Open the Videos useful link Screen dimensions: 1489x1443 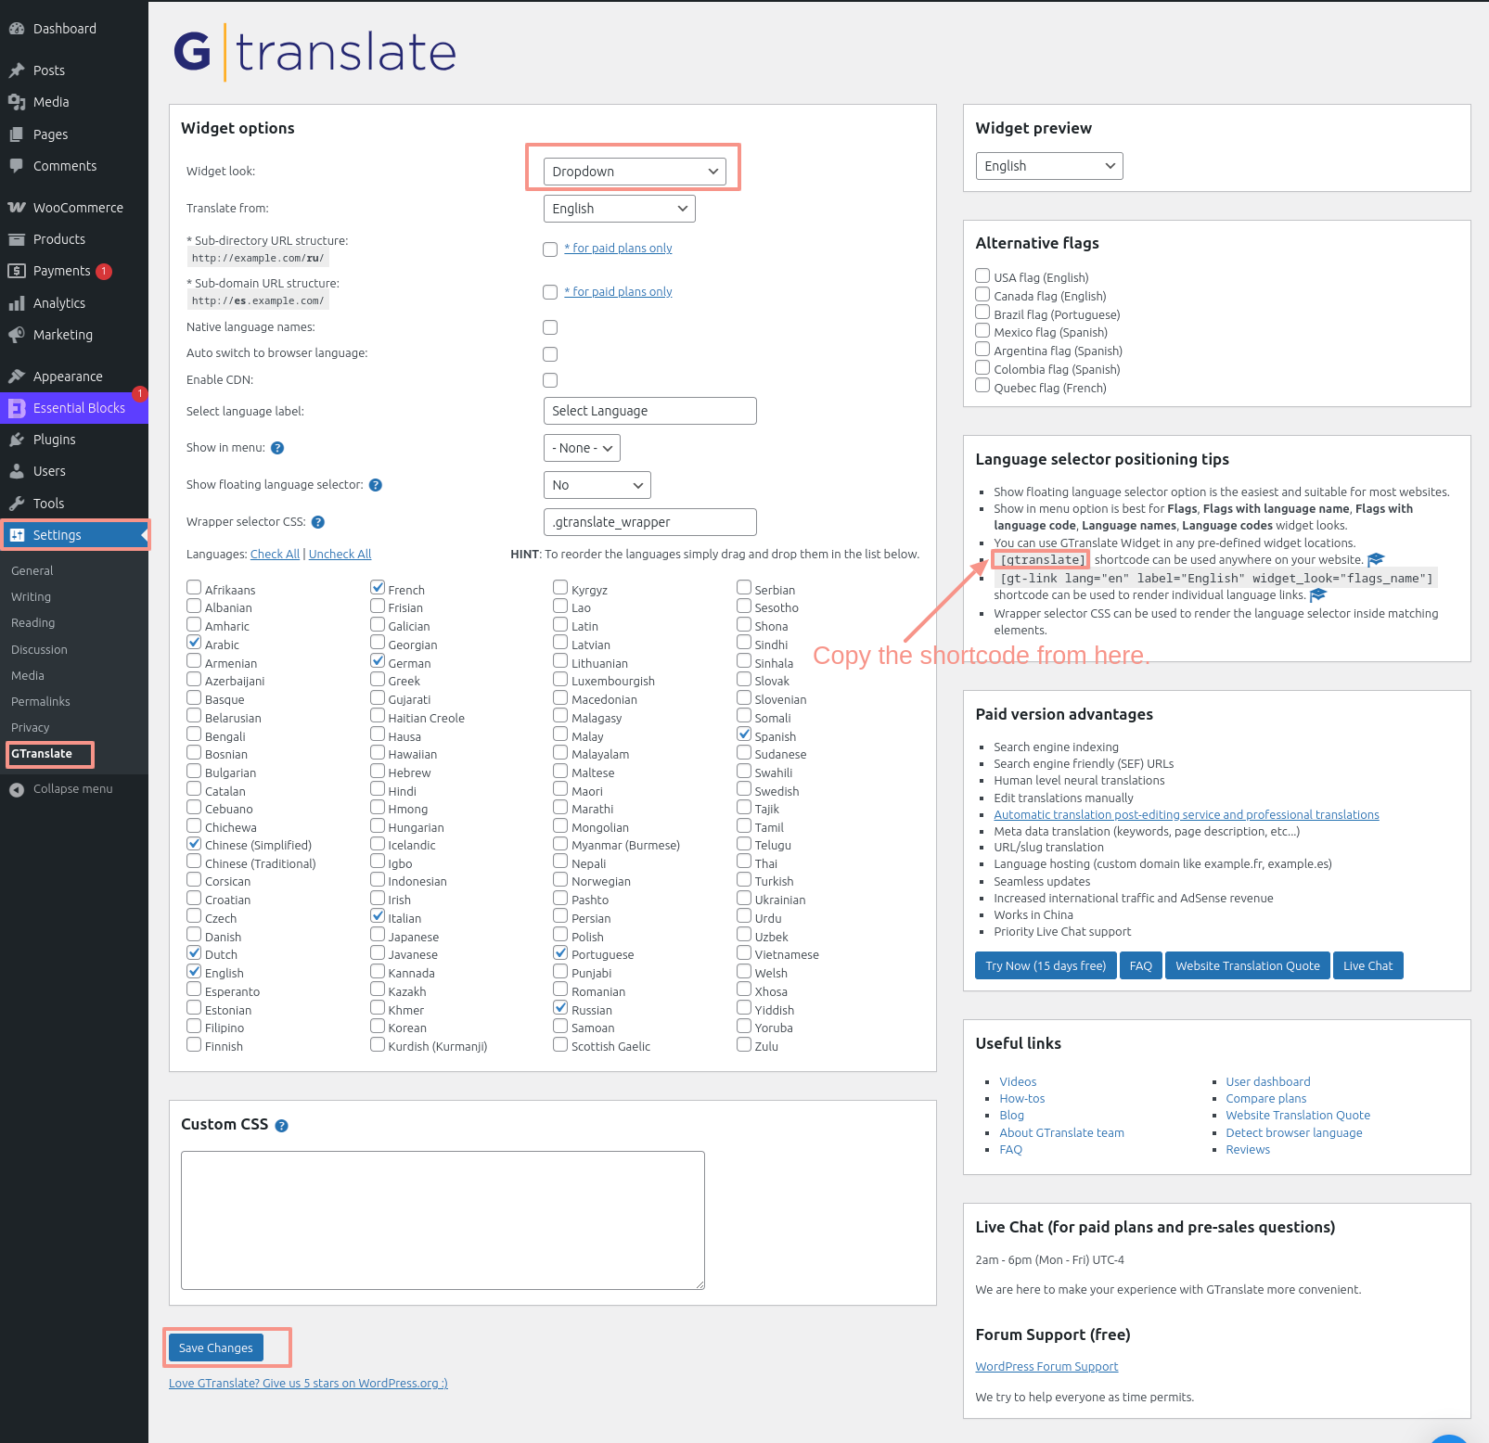click(x=1018, y=1082)
